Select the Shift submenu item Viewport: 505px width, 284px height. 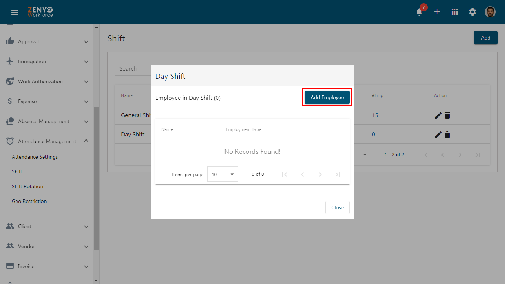click(17, 172)
